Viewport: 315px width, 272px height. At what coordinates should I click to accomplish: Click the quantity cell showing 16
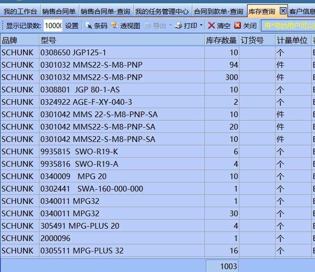[x=222, y=251]
